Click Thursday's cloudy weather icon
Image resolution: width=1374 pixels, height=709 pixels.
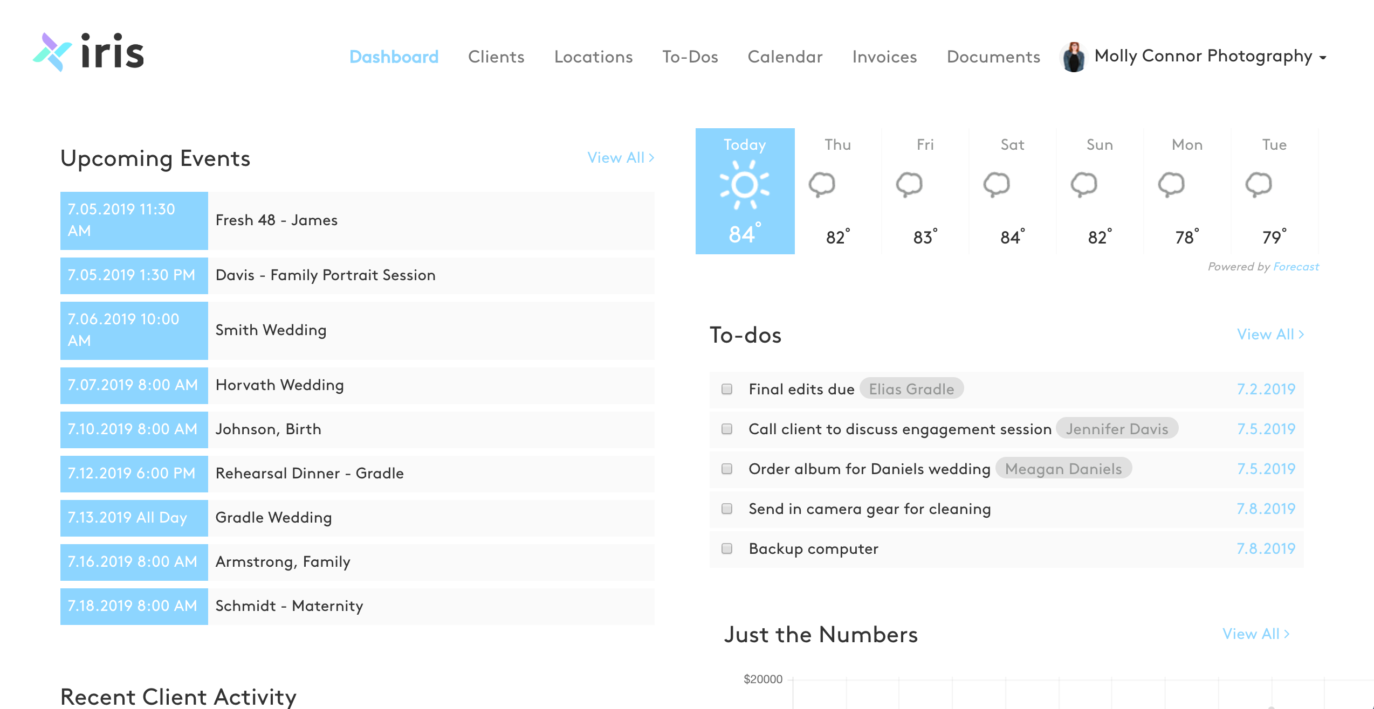coord(822,185)
